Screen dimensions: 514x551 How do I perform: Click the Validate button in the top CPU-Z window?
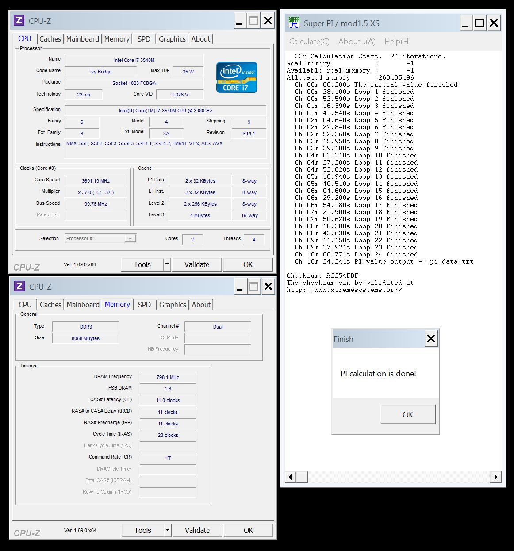(x=197, y=264)
